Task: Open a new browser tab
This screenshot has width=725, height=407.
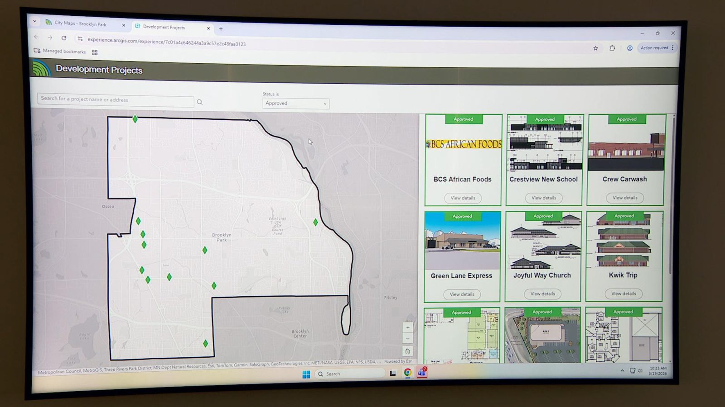Action: point(221,28)
